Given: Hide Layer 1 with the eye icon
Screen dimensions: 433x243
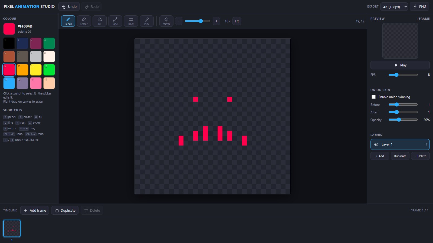Looking at the screenshot, I should click(x=376, y=144).
